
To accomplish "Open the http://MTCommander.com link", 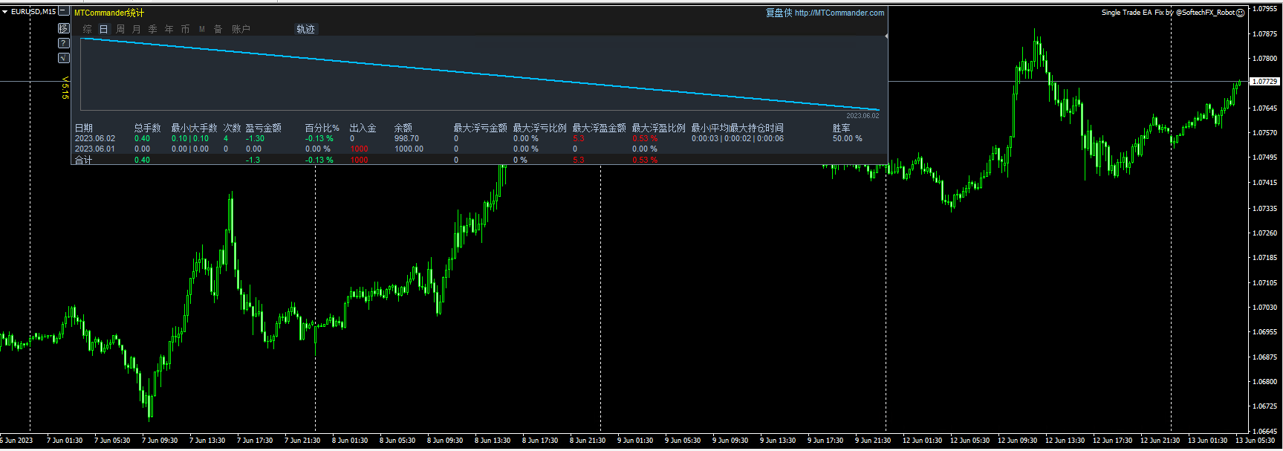I will click(839, 13).
